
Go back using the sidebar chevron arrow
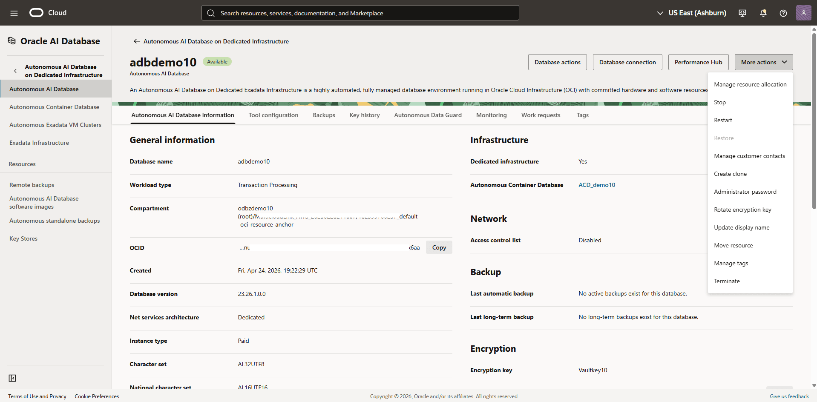coord(15,71)
